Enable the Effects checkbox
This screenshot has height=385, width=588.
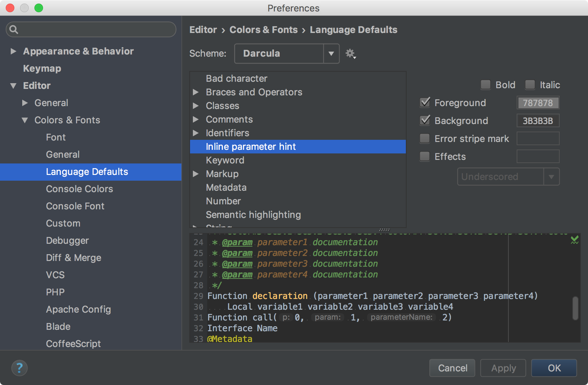point(425,156)
